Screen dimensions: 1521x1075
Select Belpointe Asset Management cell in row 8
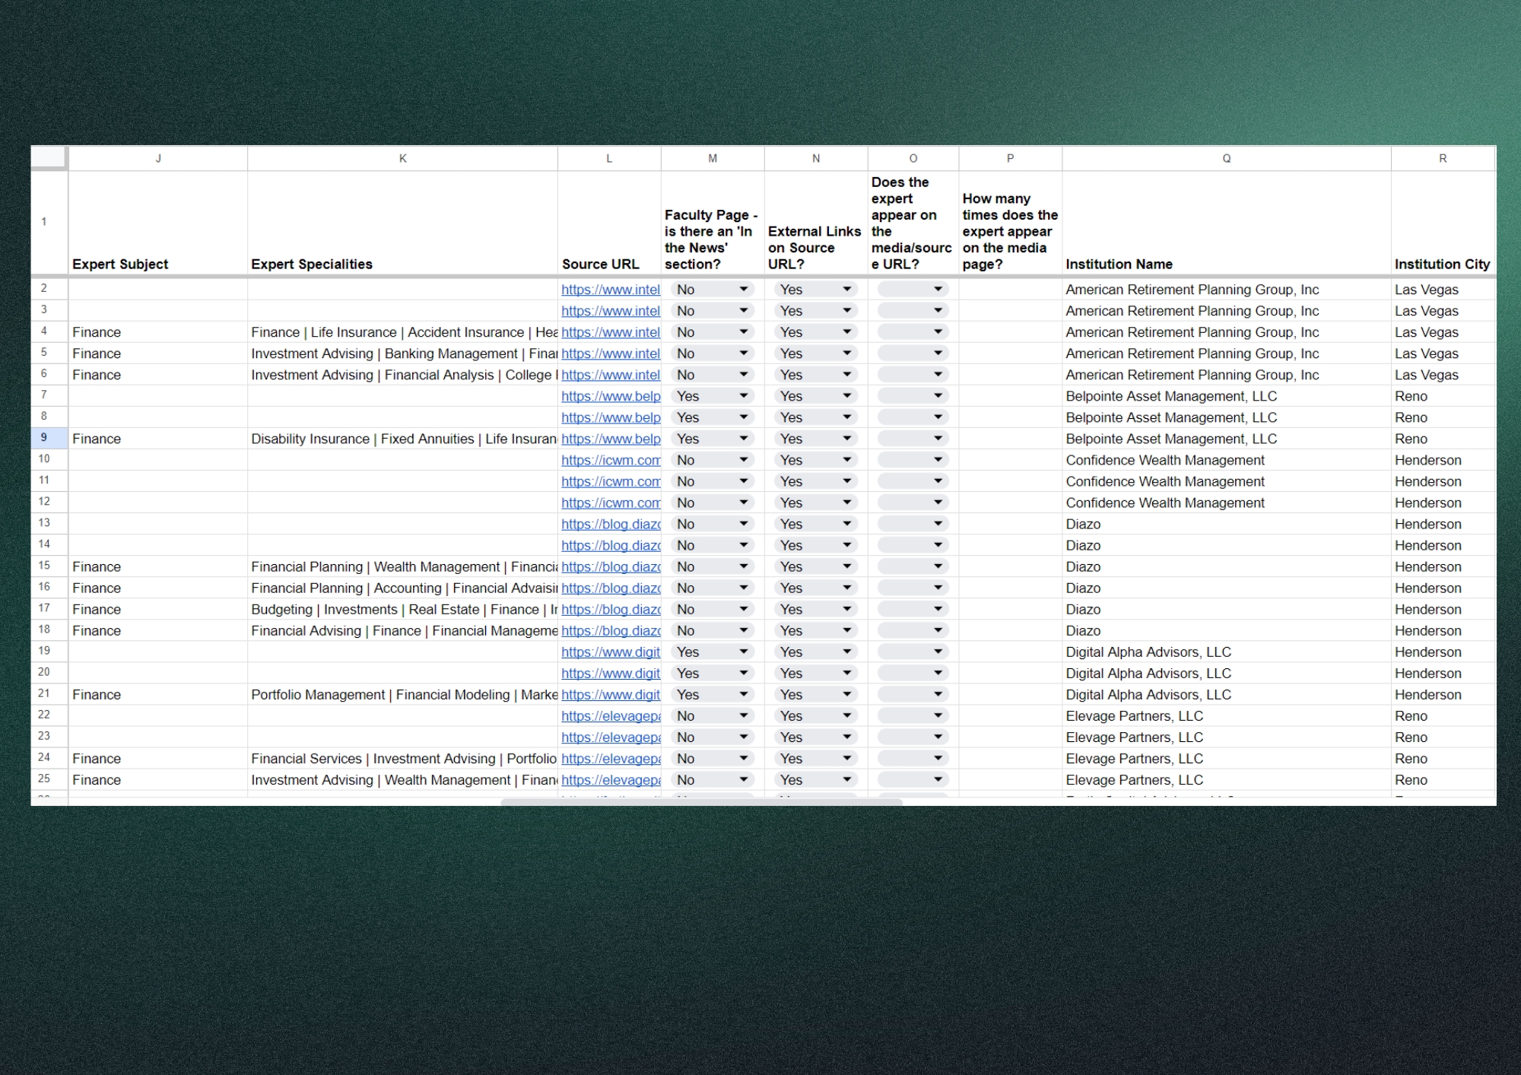coord(1227,417)
